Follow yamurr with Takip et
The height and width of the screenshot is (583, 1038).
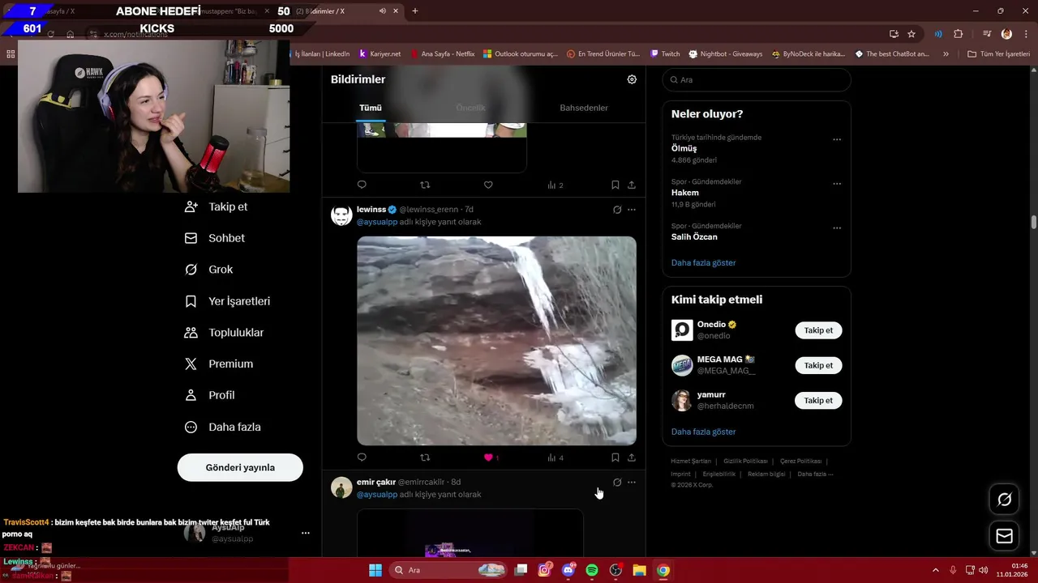point(818,400)
